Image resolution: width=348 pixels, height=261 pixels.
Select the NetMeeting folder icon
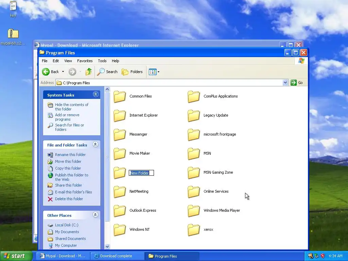pyautogui.click(x=120, y=192)
